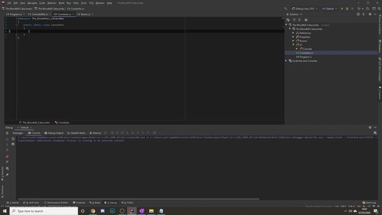Expand the Properties node
This screenshot has width=382, height=215.
pos(293,37)
